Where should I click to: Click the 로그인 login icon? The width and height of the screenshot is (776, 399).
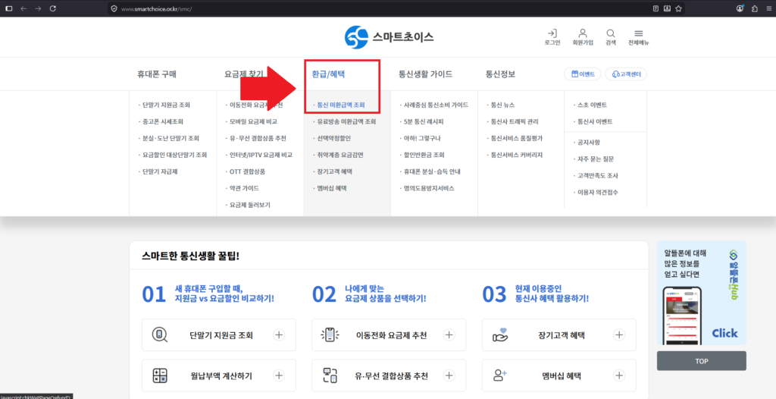coord(552,33)
